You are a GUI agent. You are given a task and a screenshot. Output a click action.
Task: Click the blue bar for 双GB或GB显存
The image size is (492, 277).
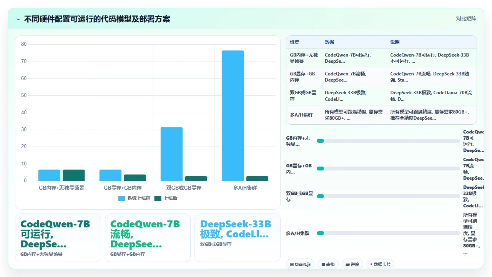point(171,154)
